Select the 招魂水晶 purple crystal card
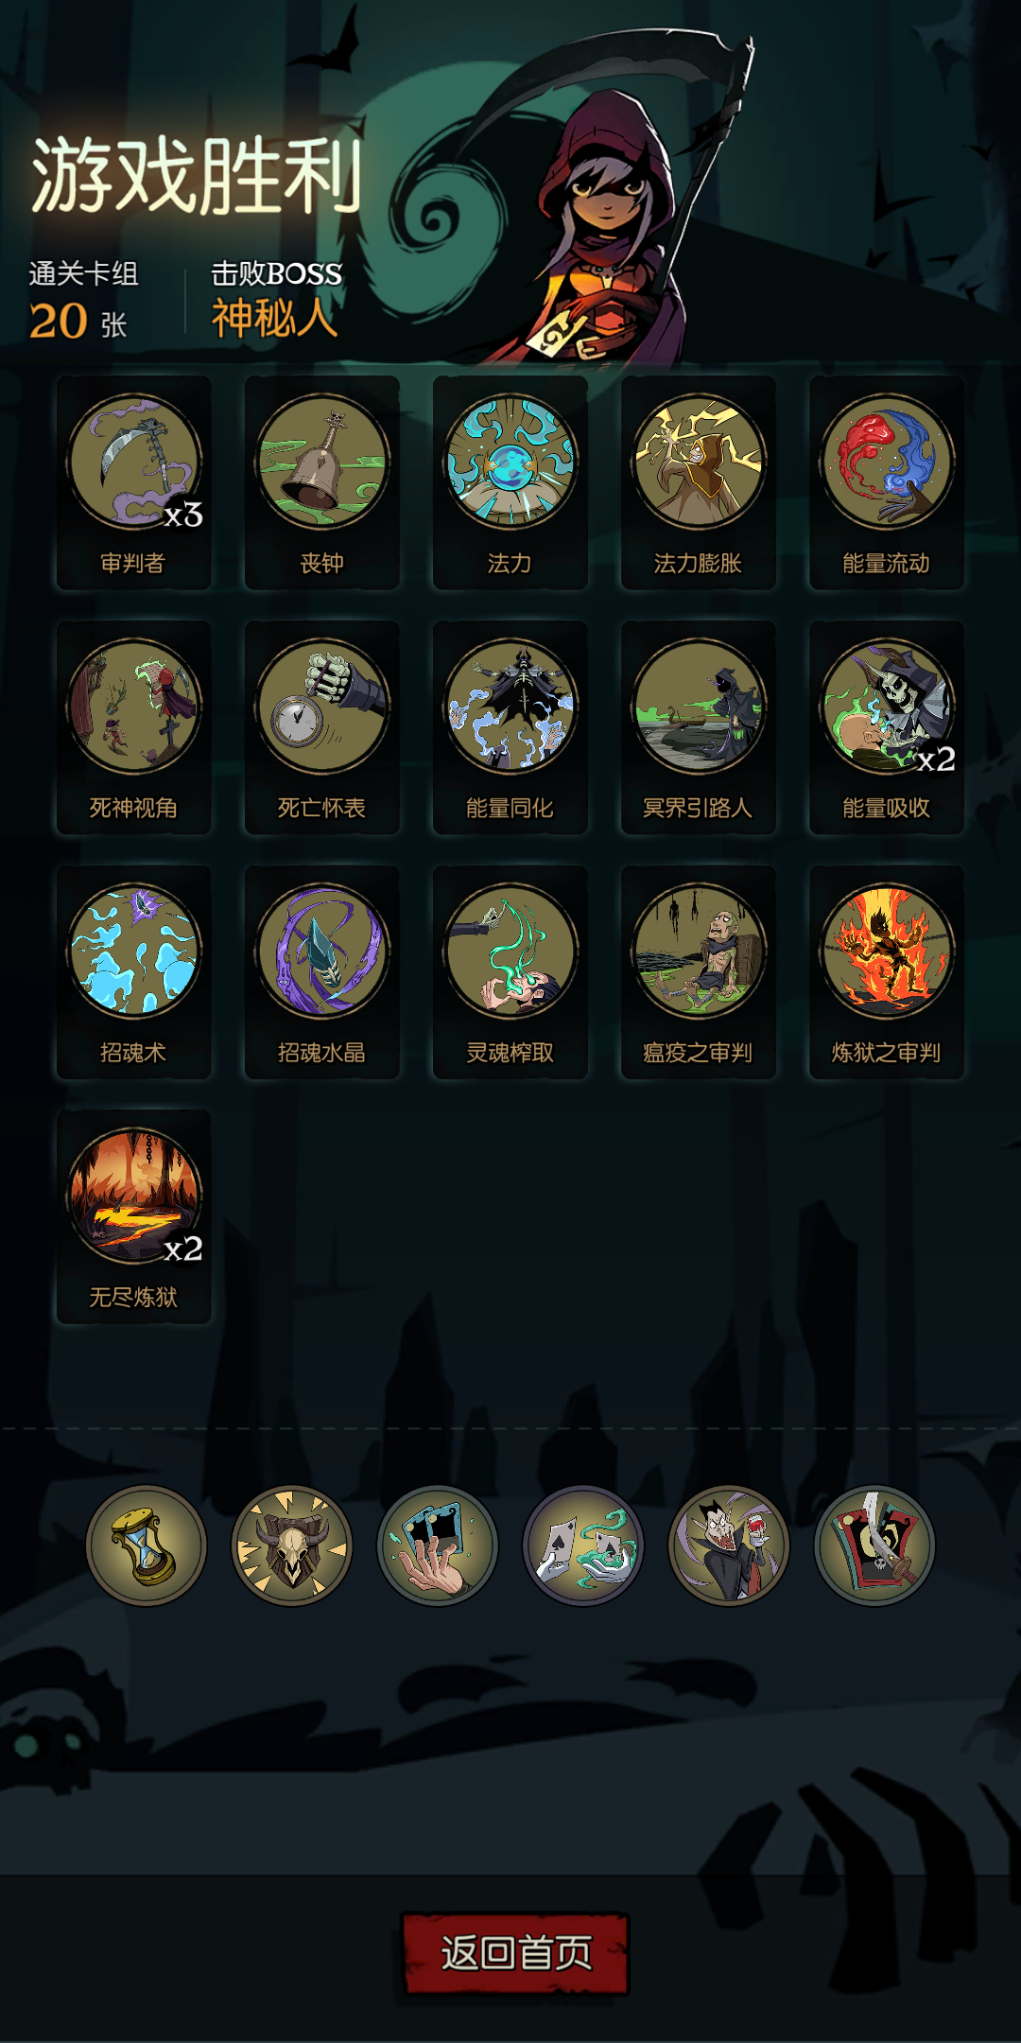 [321, 972]
